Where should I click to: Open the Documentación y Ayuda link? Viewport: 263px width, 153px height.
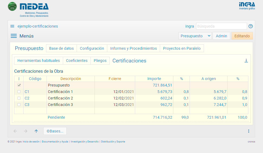(55, 142)
